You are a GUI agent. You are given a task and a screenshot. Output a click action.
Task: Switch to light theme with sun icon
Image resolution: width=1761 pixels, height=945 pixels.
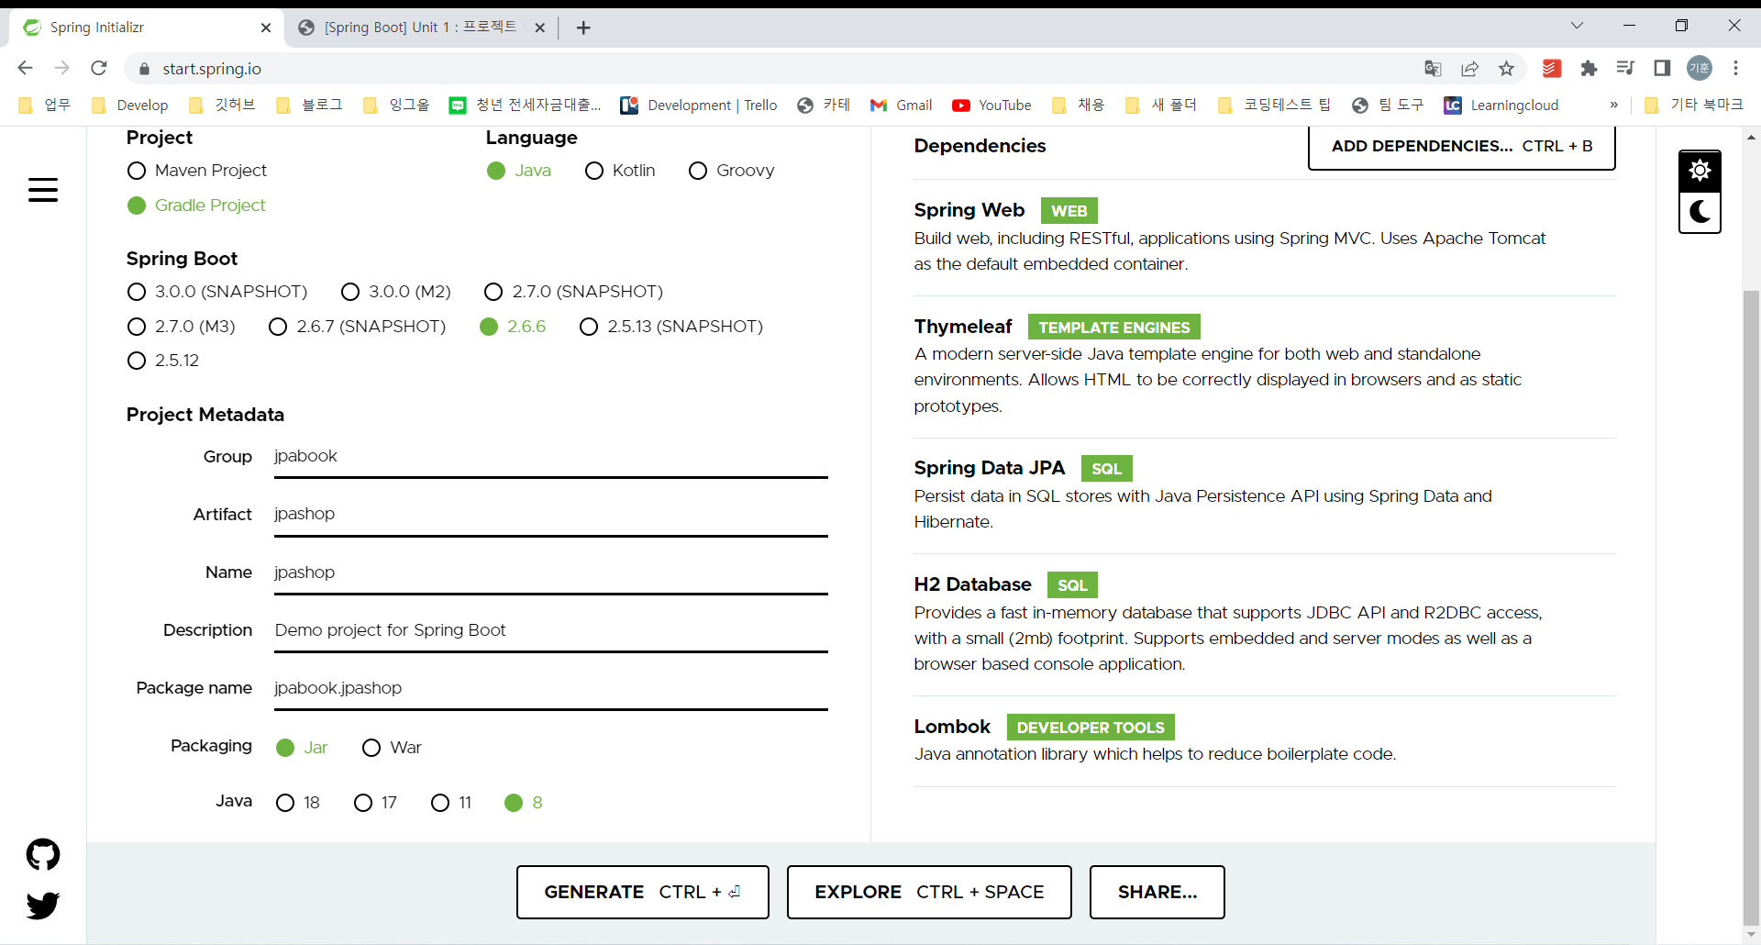pyautogui.click(x=1700, y=171)
